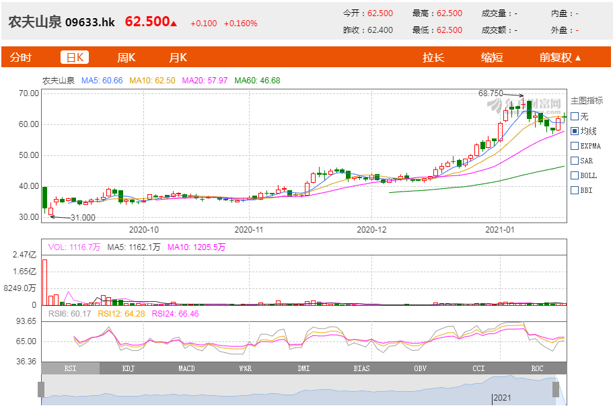Click the 2021 marker in the overview timeline
The height and width of the screenshot is (408, 613).
(502, 398)
